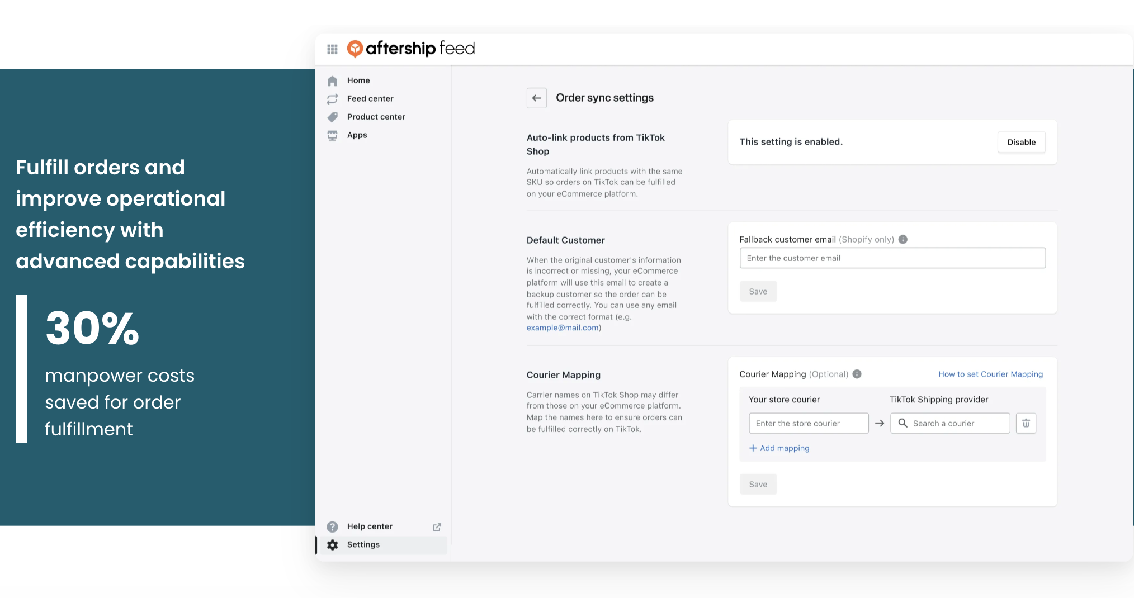The image size is (1134, 598).
Task: Click the Help center question mark icon
Action: (x=332, y=526)
